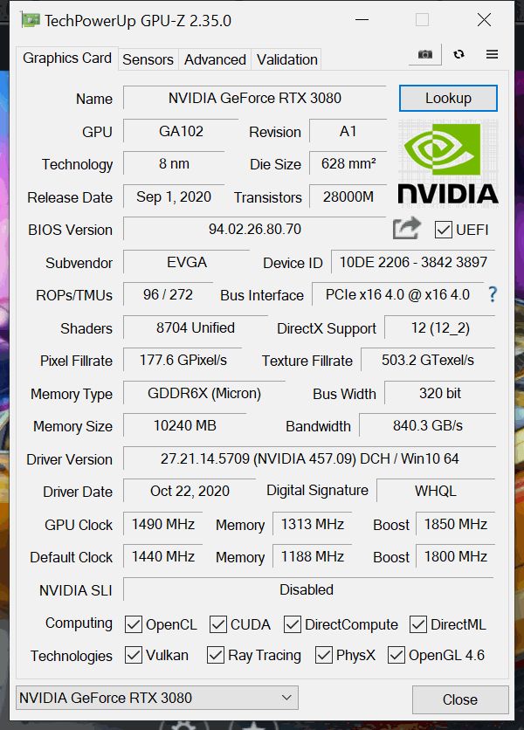Click the GPU field GA102
The width and height of the screenshot is (524, 730).
point(181,131)
